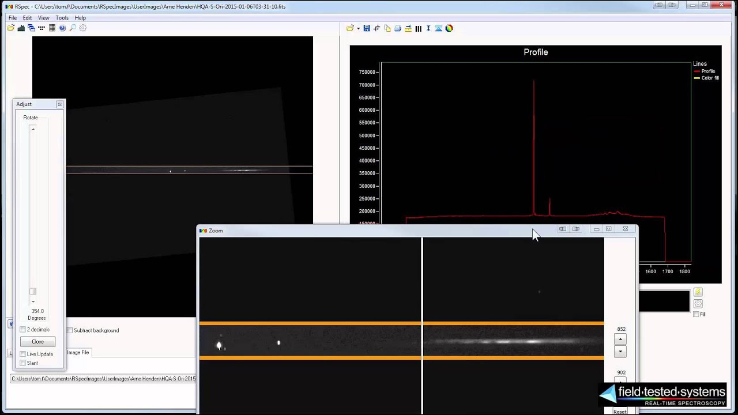Screen dimensions: 738x415
Task: Open the Help menu
Action: (80, 18)
